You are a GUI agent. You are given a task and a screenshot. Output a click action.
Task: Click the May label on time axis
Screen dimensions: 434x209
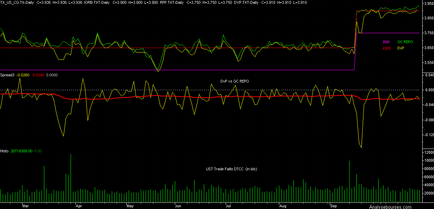click(130, 206)
